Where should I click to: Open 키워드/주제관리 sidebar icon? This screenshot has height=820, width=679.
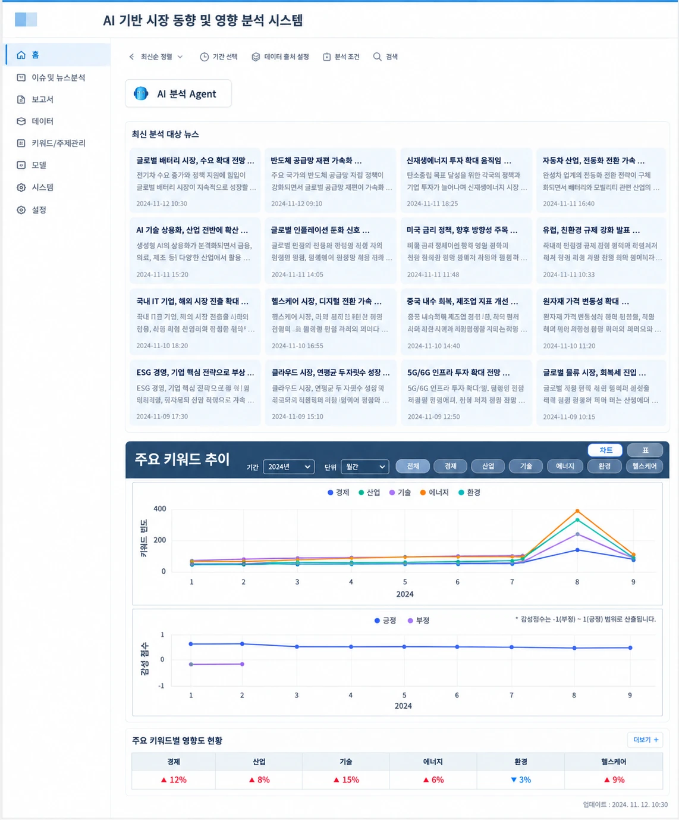coord(21,143)
